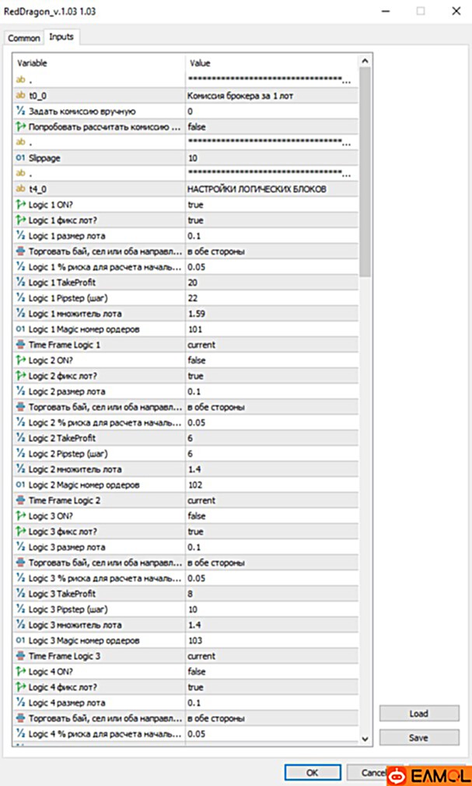Click the scrollbar down arrow
Screen dimensions: 472x786
click(x=365, y=739)
